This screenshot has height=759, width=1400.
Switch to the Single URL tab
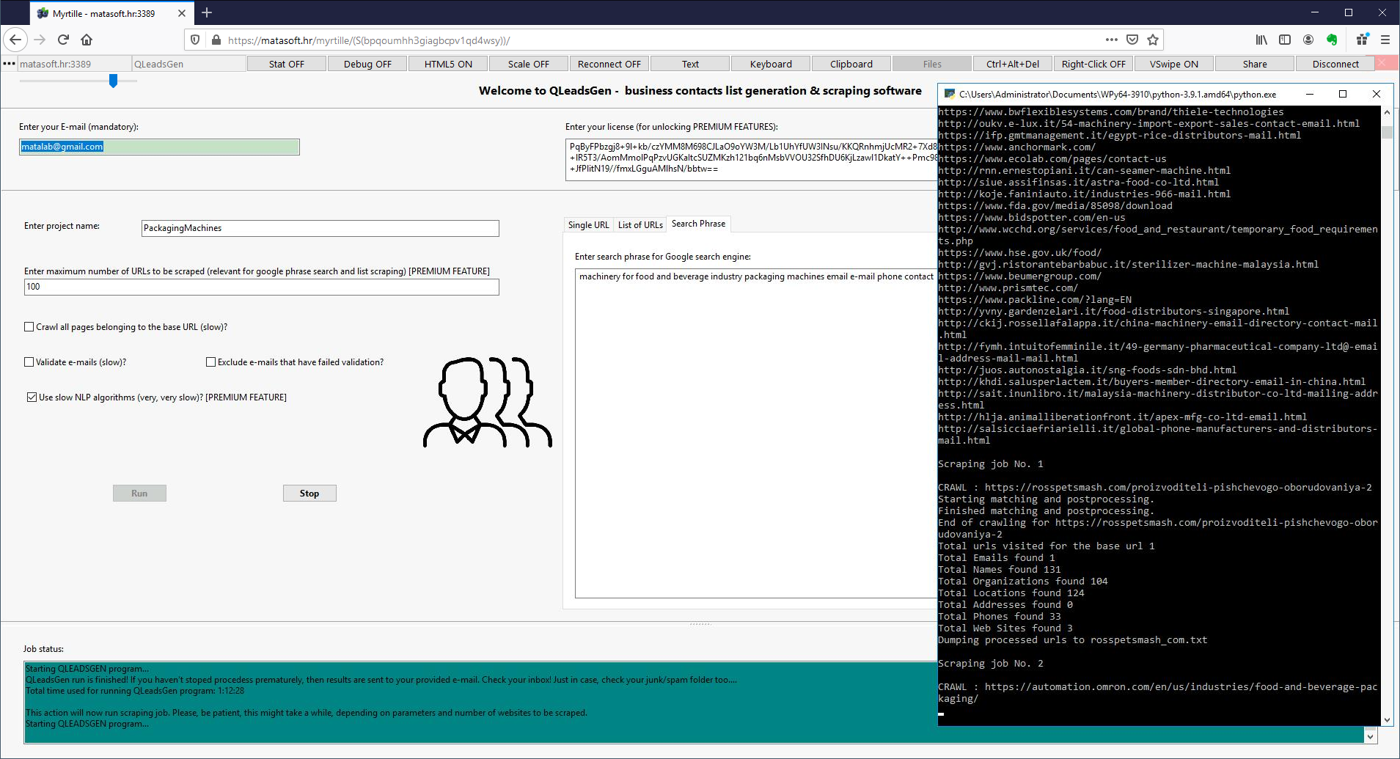click(588, 225)
